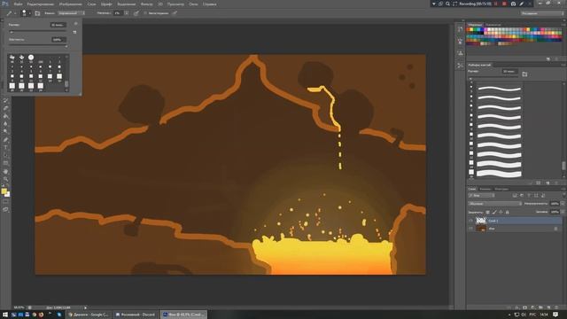Switch to the Каналы tab
The height and width of the screenshot is (319, 567).
(x=485, y=189)
